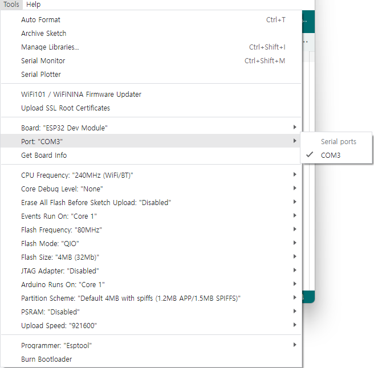Image resolution: width=374 pixels, height=368 pixels.
Task: Expand the Port COM3 submenu
Action: coord(151,142)
